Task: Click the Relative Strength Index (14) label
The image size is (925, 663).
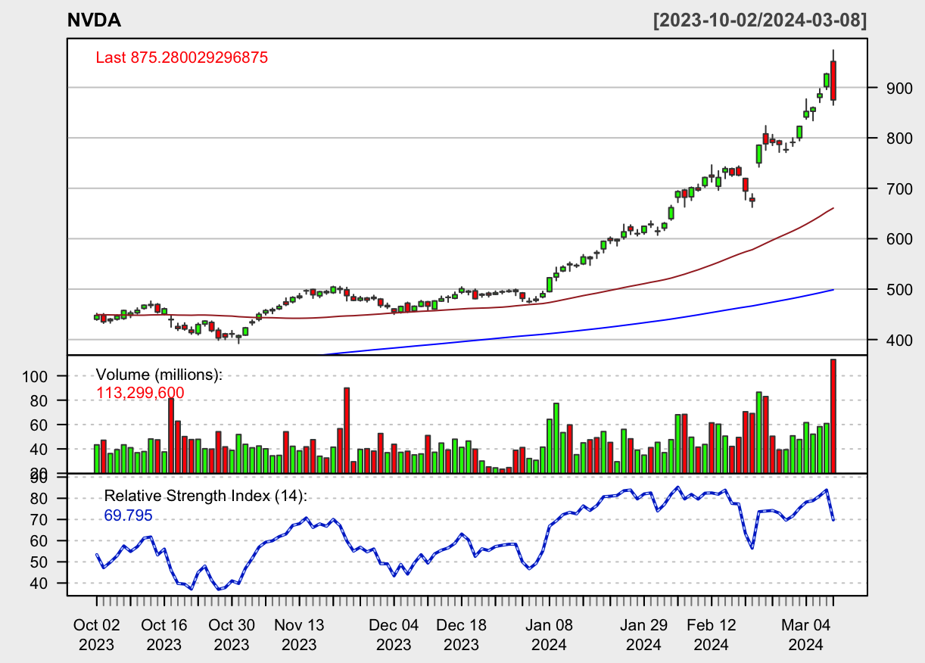Action: [x=206, y=496]
